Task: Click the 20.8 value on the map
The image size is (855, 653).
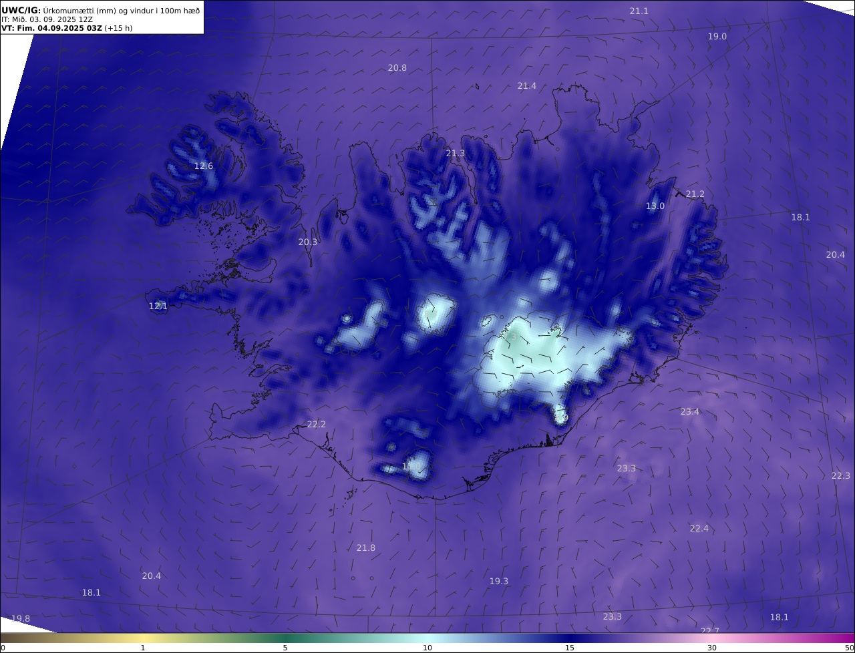Action: click(397, 67)
